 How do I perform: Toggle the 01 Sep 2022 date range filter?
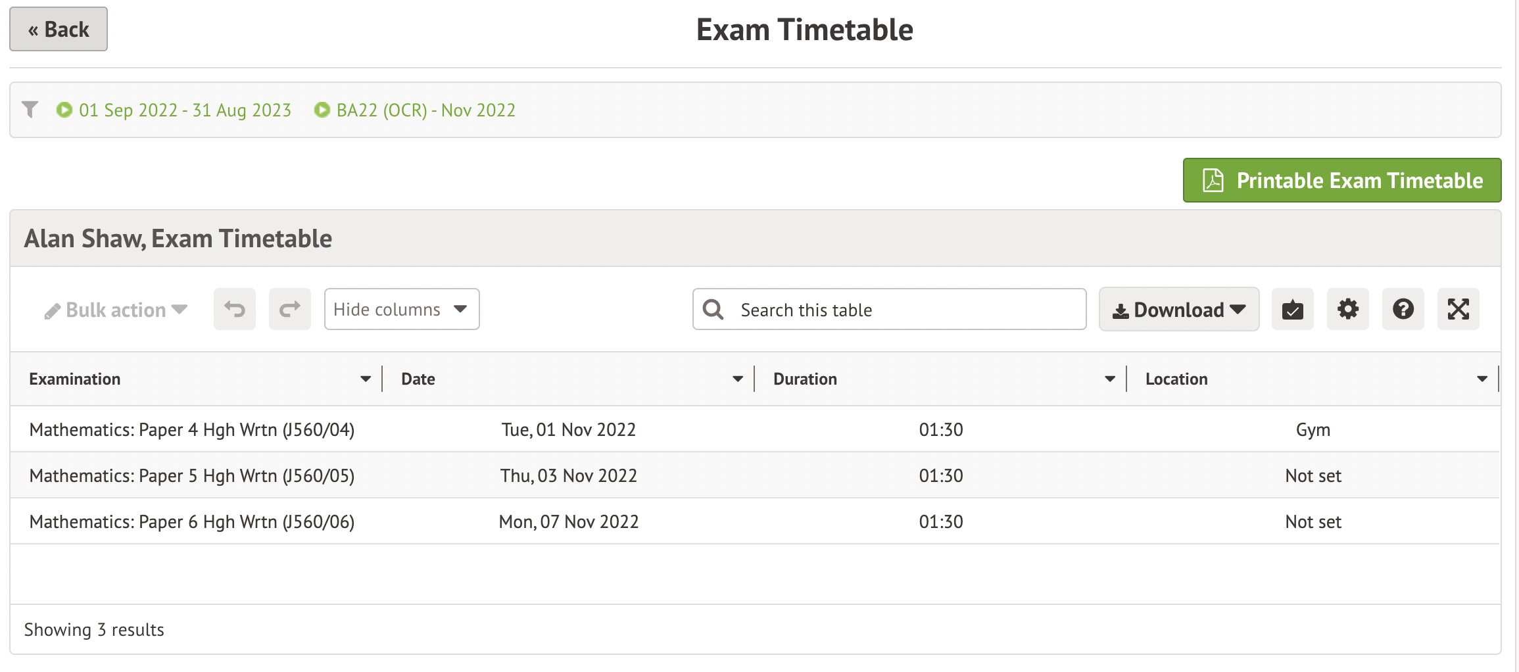point(184,110)
